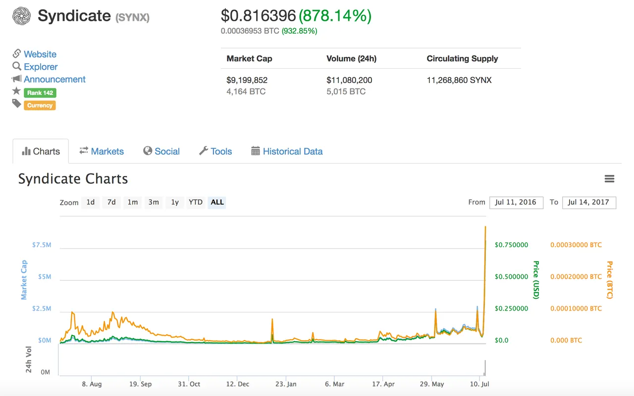Click the 4,164 BTC market cap text
This screenshot has height=396, width=634.
pos(246,91)
